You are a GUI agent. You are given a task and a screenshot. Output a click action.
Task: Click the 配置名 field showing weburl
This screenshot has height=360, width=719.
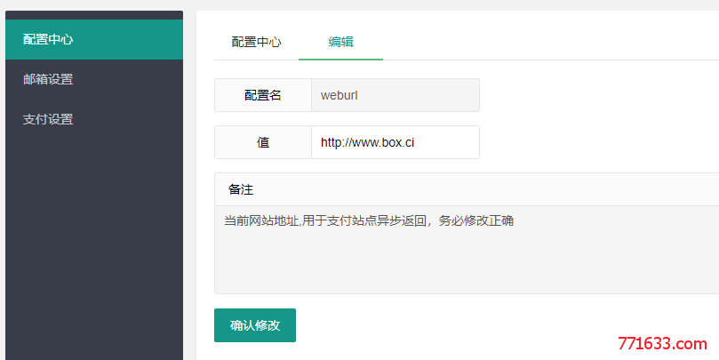395,95
